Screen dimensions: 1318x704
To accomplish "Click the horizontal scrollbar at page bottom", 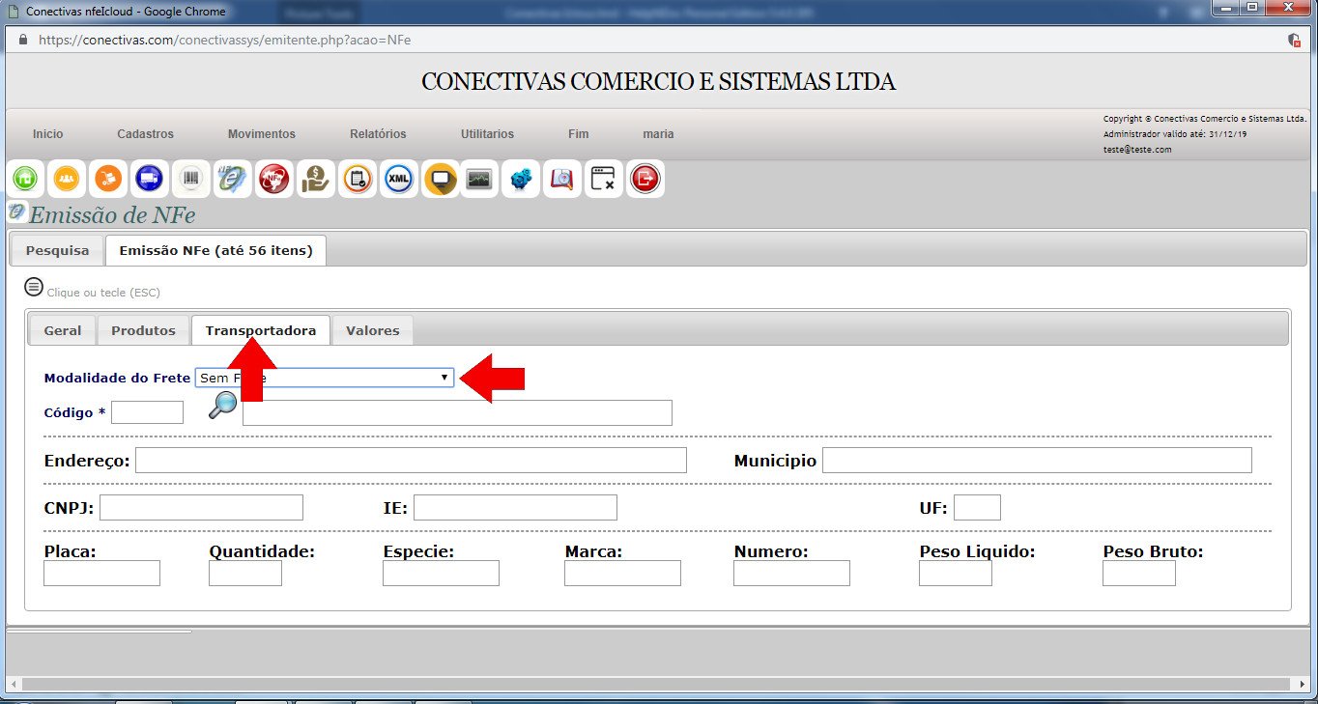I will (657, 684).
